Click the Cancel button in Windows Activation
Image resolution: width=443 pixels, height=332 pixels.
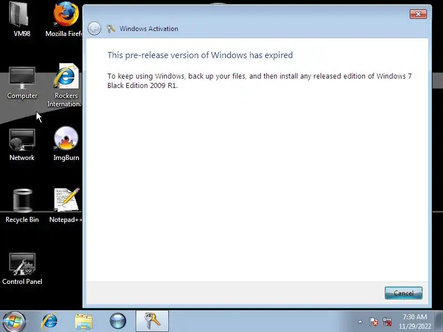pyautogui.click(x=404, y=293)
